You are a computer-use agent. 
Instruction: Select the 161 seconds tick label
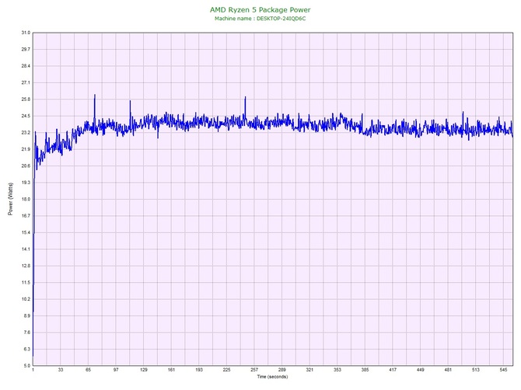click(171, 370)
